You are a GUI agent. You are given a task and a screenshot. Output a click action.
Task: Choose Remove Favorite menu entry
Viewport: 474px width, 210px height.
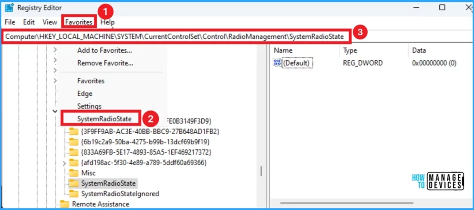click(105, 63)
